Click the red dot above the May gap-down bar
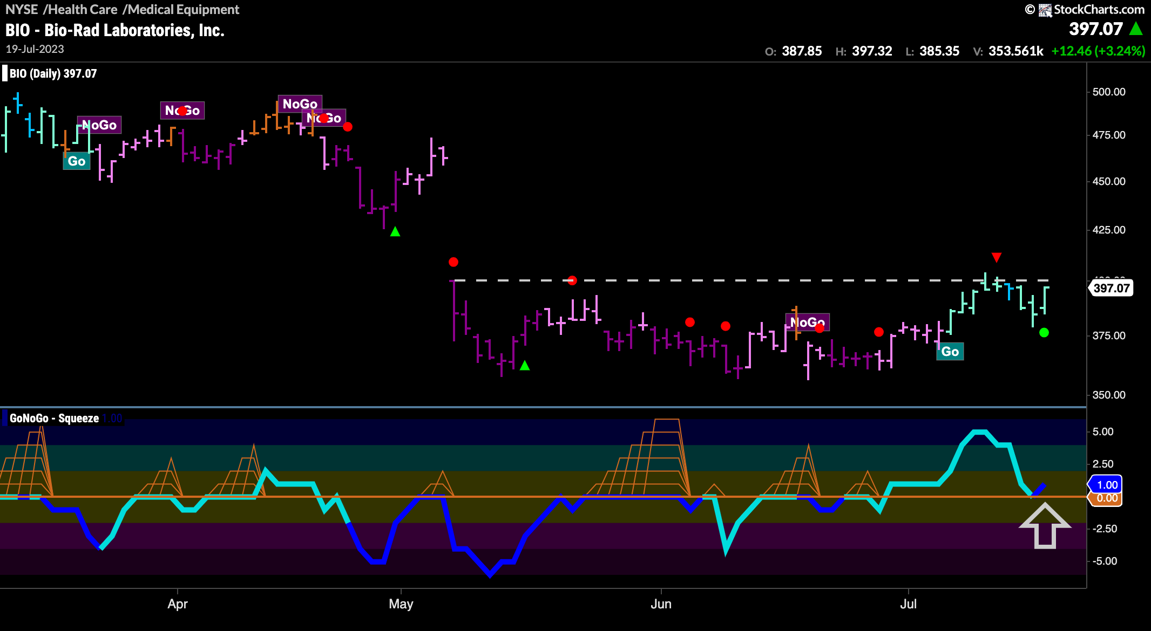This screenshot has width=1151, height=631. (453, 262)
